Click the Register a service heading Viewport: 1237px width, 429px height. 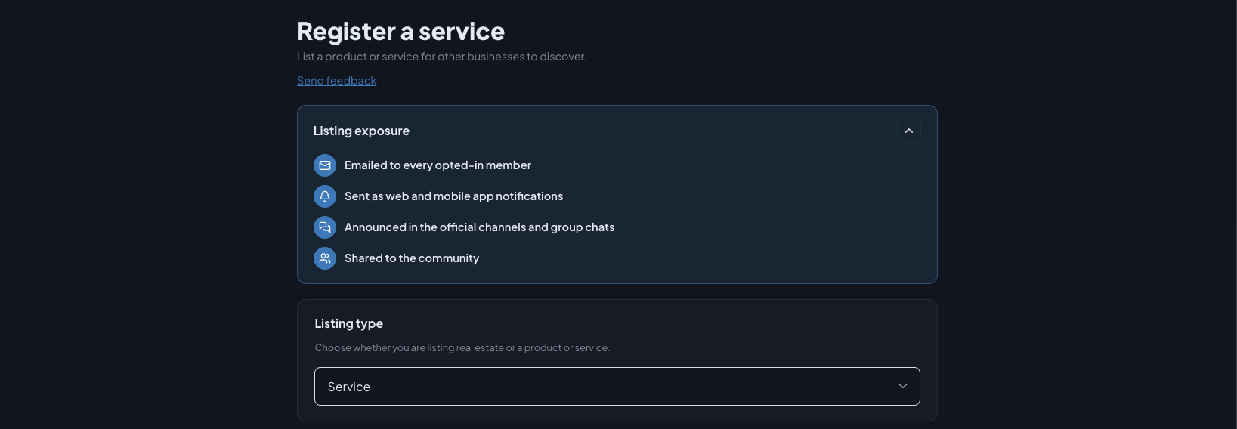coord(400,32)
